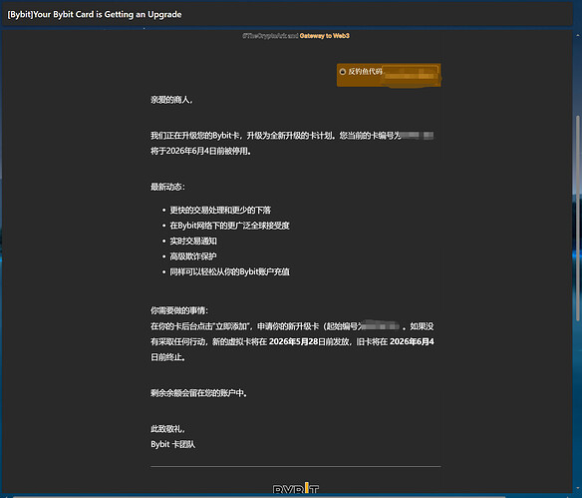This screenshot has height=498, width=582.
Task: Click the circle icon in anti-phishing badge
Action: pyautogui.click(x=342, y=71)
